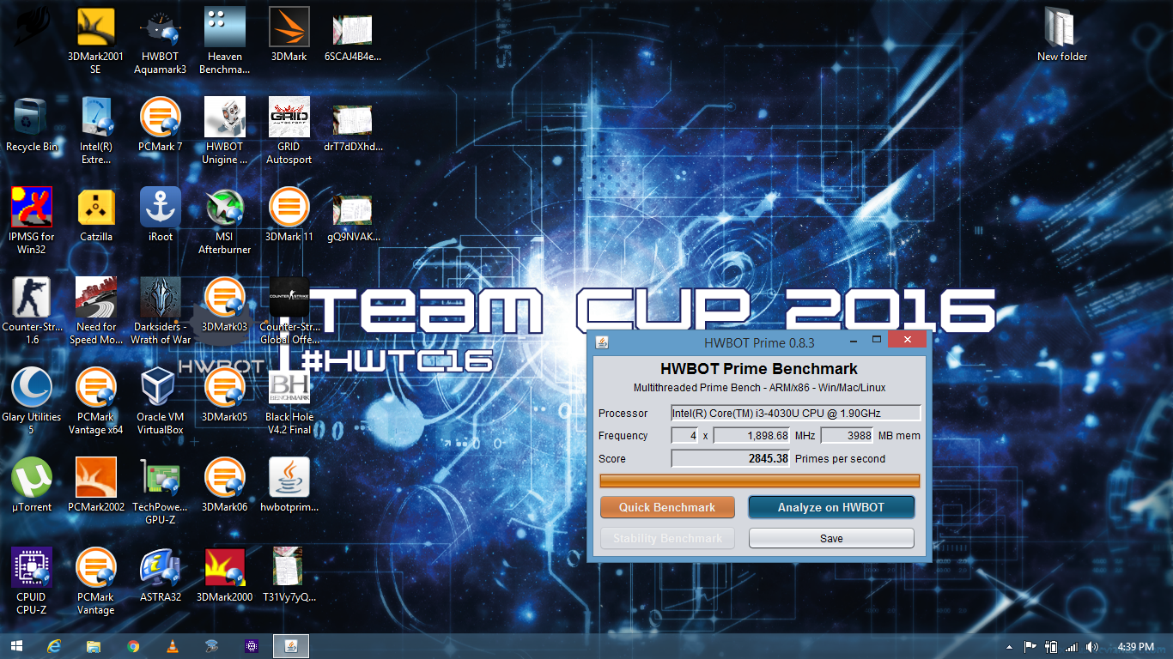Select Darksiders Wrath of War icon
Viewport: 1173px width, 659px height.
(161, 311)
